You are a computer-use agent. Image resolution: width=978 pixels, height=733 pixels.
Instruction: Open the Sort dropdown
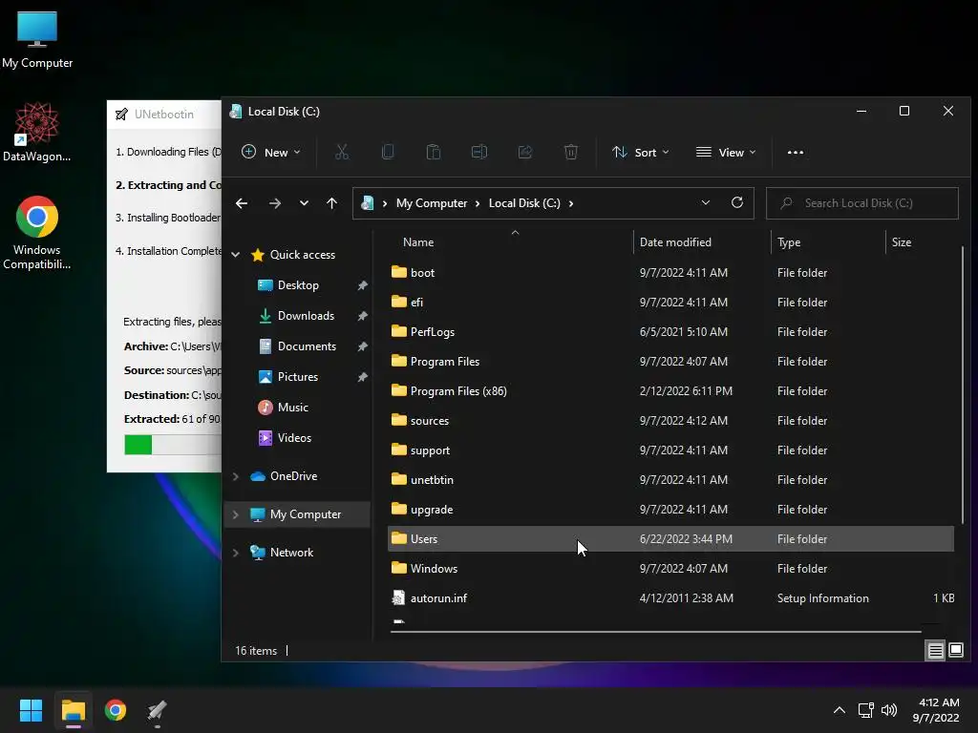point(641,152)
